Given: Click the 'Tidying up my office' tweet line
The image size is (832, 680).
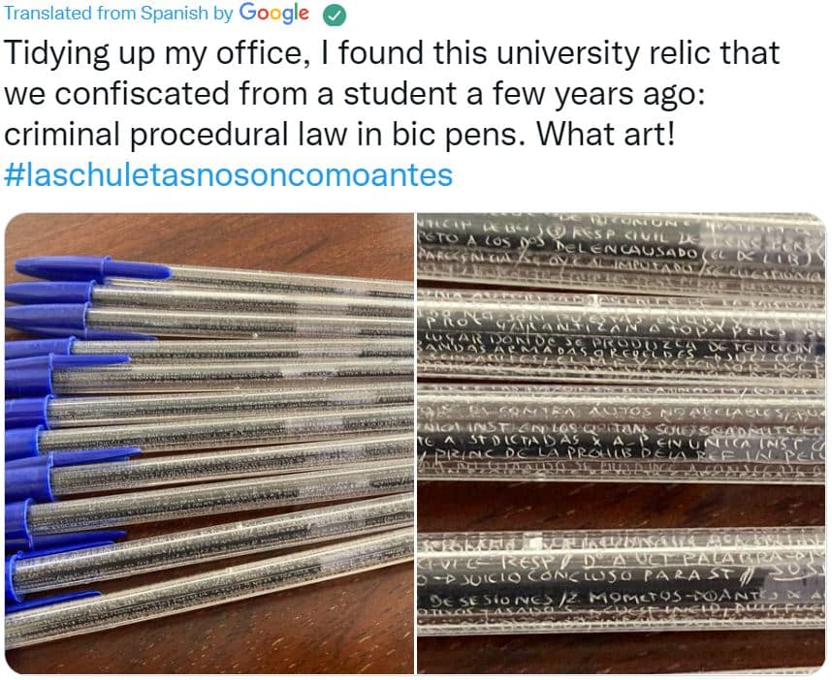Looking at the screenshot, I should 392,53.
